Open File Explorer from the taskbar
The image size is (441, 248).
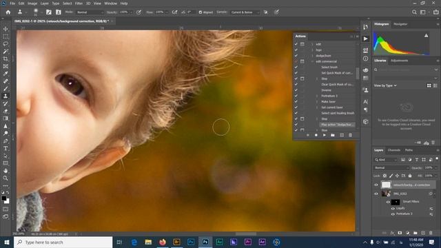pyautogui.click(x=148, y=242)
